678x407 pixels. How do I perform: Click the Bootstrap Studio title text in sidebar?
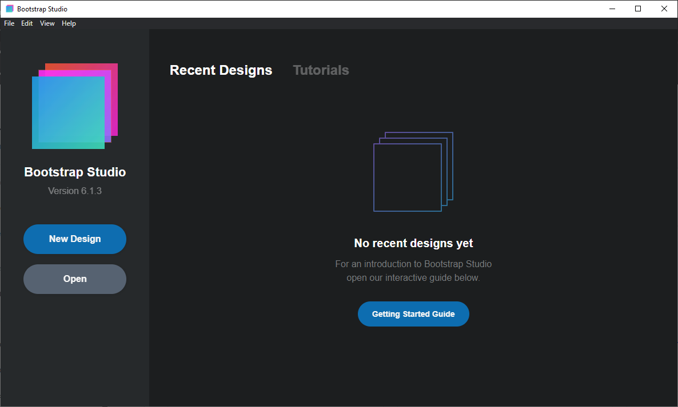(74, 171)
